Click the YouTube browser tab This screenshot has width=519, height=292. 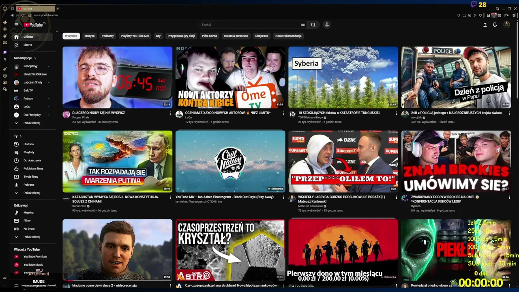pyautogui.click(x=36, y=9)
